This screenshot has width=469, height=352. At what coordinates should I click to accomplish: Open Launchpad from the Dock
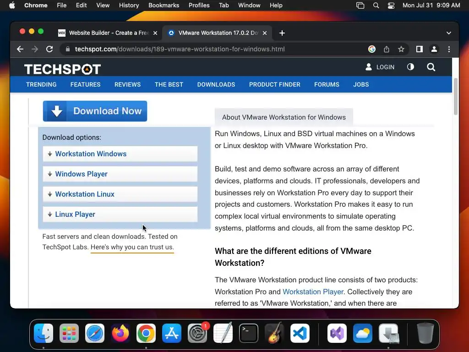(69, 333)
